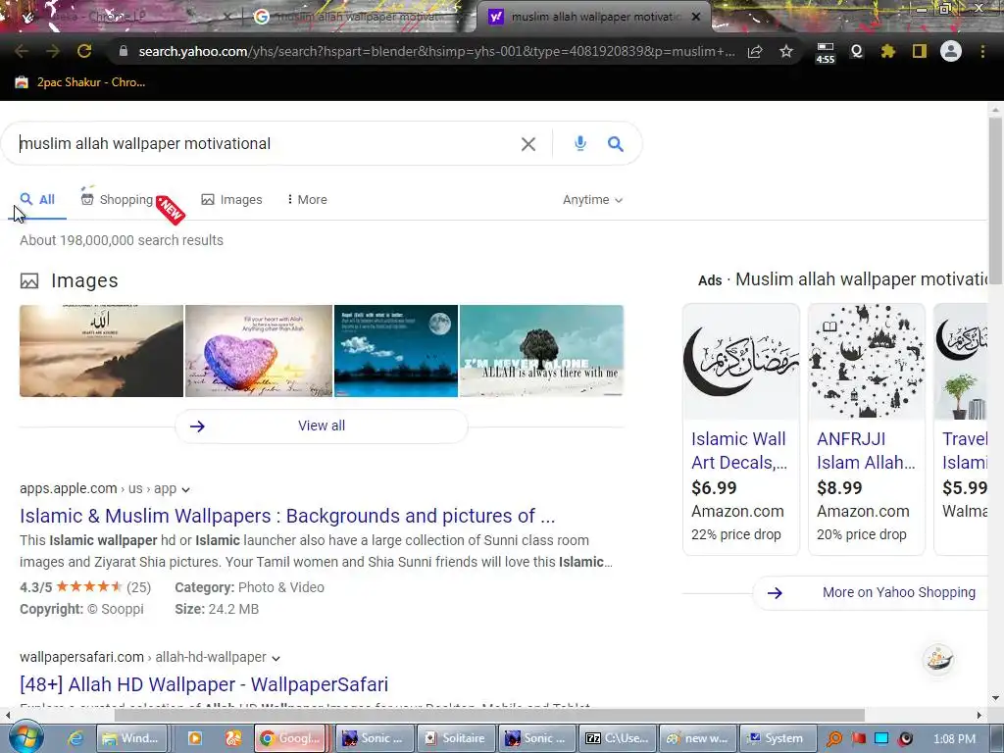Open Islamic & Muslim Wallpapers result link

tap(287, 516)
